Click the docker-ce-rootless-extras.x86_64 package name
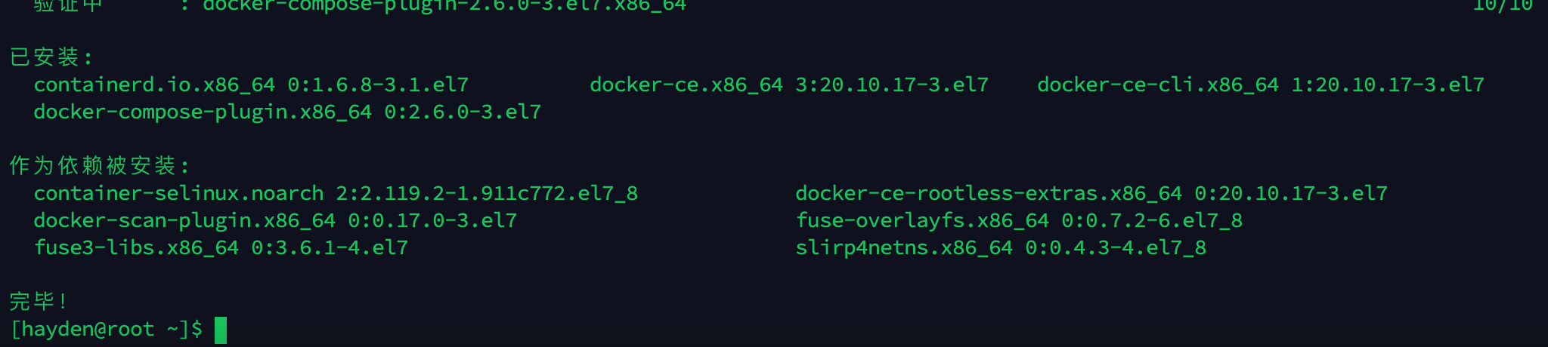1548x347 pixels. coord(989,193)
